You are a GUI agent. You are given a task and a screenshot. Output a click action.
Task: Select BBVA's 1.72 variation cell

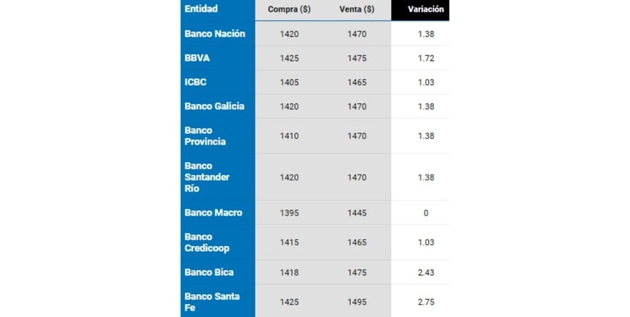tap(426, 58)
